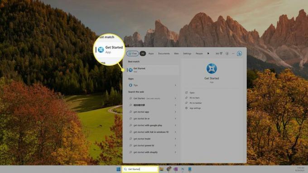Expand chevron for 'get started app'
Image resolution: width=308 pixels, height=173 pixels.
(x=175, y=112)
